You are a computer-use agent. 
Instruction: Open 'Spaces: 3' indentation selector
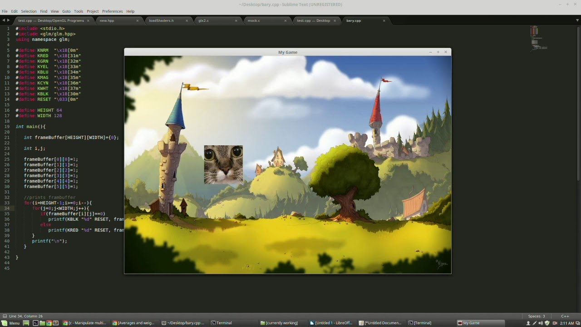click(537, 316)
